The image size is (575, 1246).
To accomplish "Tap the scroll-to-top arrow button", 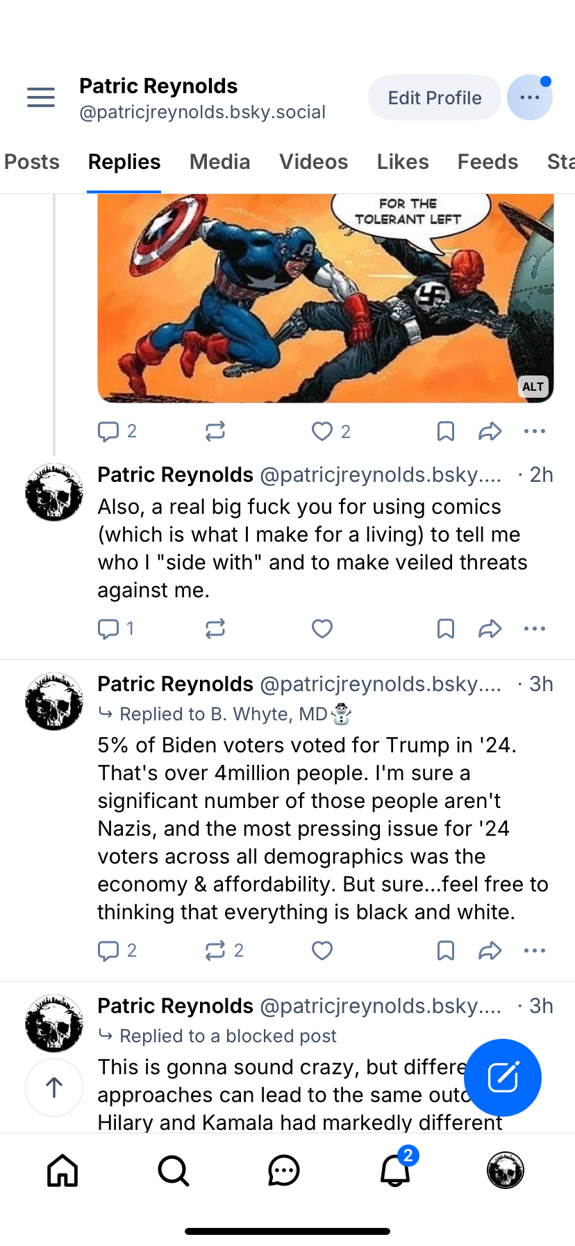I will (54, 1087).
